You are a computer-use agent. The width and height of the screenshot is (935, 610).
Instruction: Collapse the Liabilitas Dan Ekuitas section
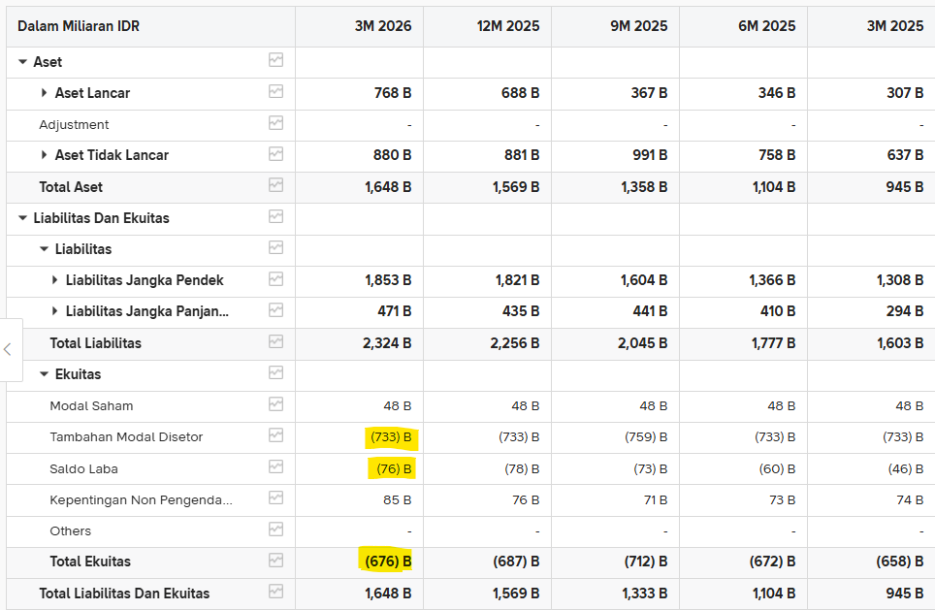[22, 218]
